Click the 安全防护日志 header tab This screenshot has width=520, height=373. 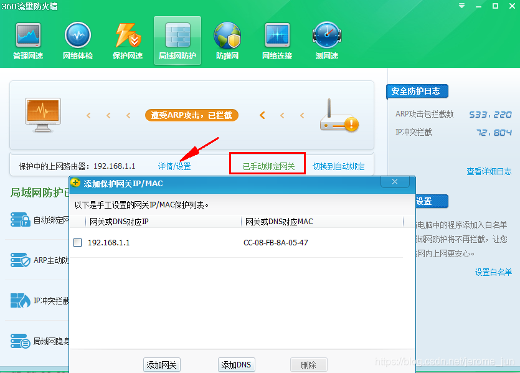click(417, 91)
